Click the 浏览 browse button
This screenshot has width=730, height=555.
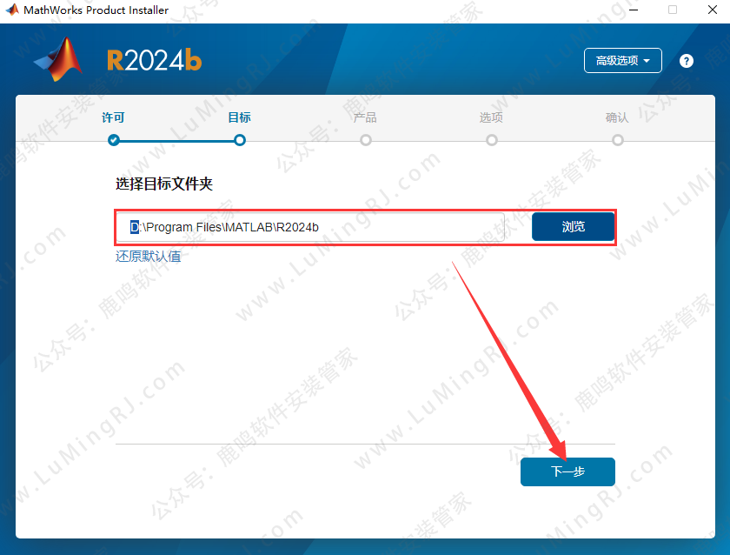[x=573, y=226]
